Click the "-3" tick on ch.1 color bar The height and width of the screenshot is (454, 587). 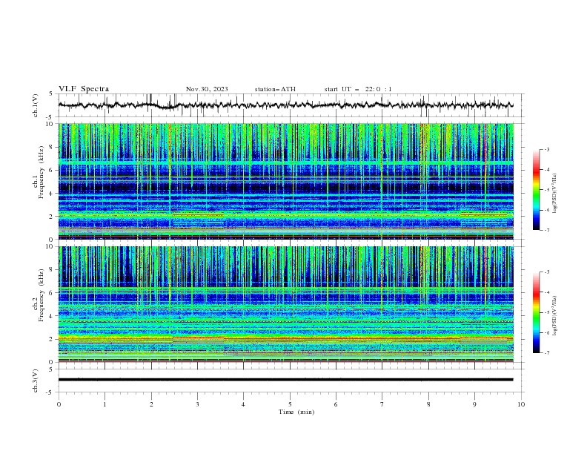pyautogui.click(x=547, y=149)
